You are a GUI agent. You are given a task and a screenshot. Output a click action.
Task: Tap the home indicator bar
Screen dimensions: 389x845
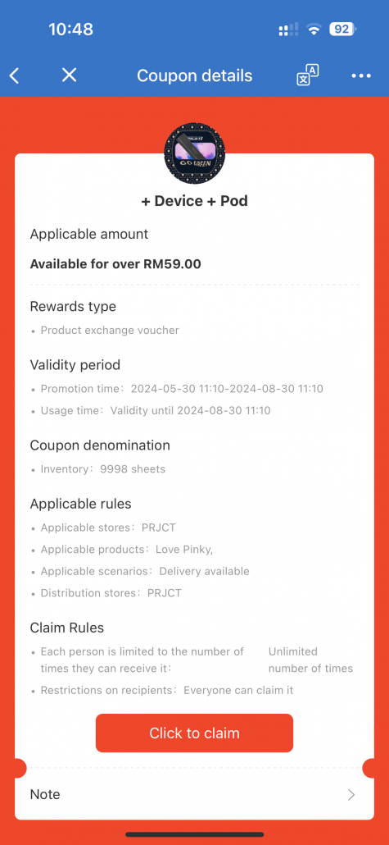click(x=194, y=834)
